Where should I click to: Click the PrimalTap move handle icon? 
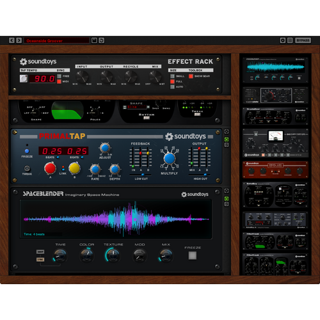[227, 132]
